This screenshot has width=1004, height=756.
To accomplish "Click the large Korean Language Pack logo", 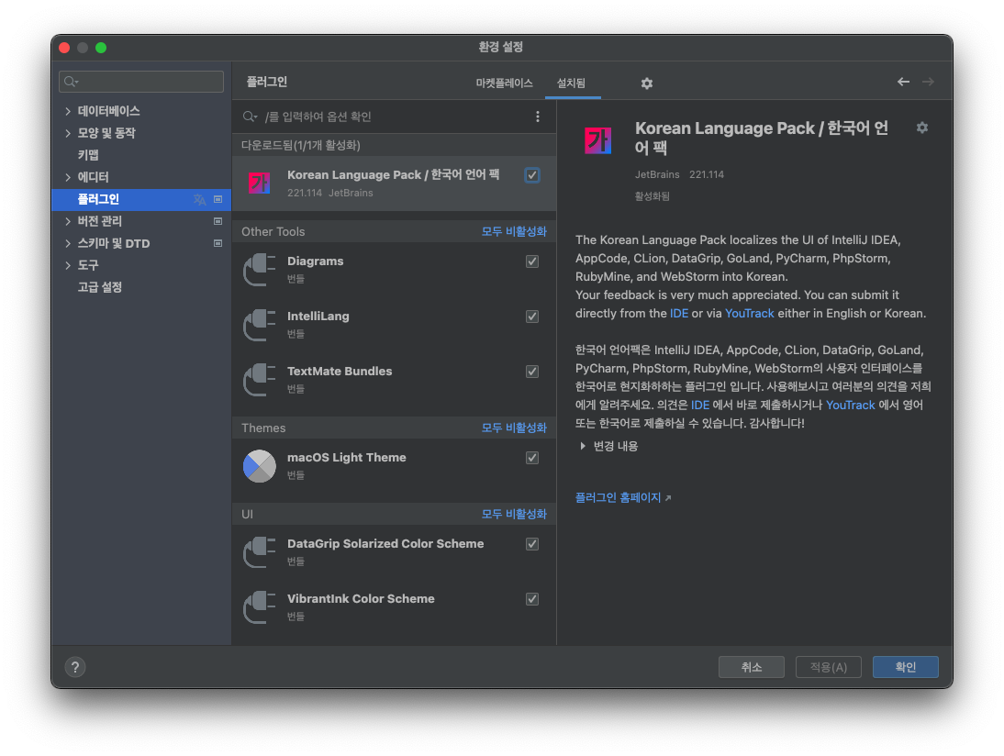I will coord(598,140).
